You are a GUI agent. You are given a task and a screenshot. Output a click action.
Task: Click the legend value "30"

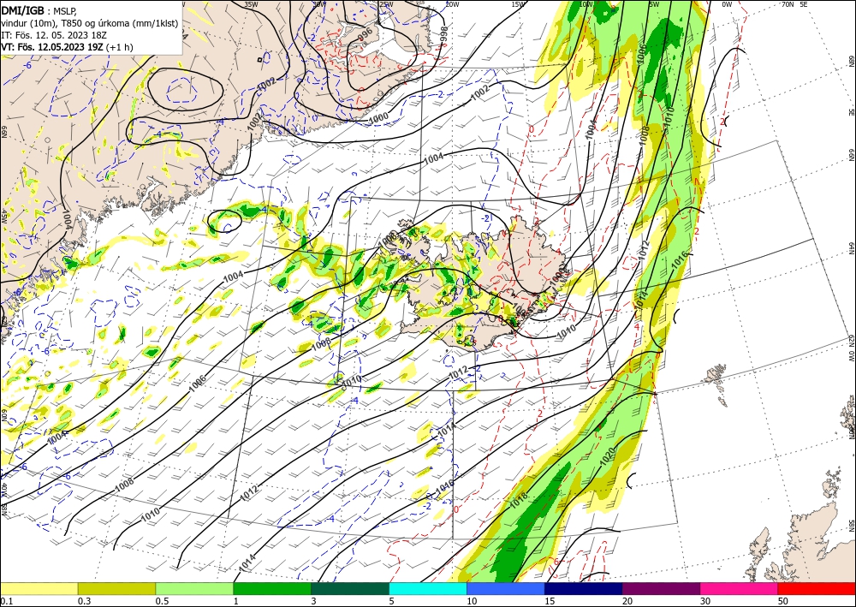tap(705, 601)
